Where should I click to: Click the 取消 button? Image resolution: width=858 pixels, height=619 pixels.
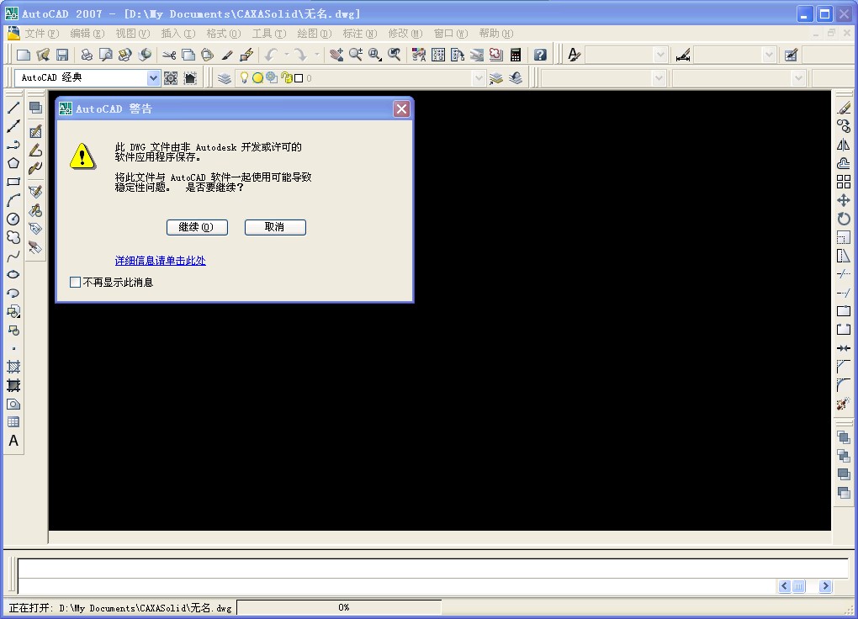(x=275, y=227)
